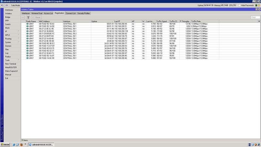Click the UBNT client icon for IP 192.168.200.77

(x=27, y=43)
